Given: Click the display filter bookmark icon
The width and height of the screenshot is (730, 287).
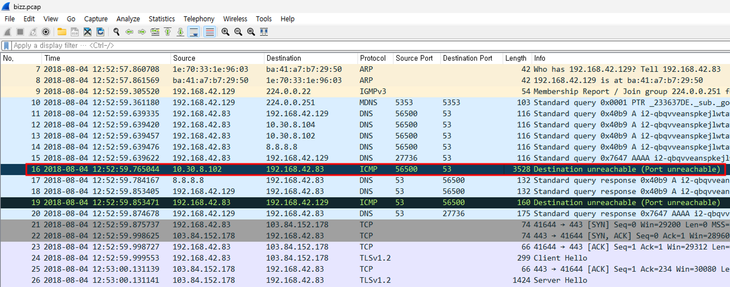Looking at the screenshot, I should pyautogui.click(x=6, y=46).
